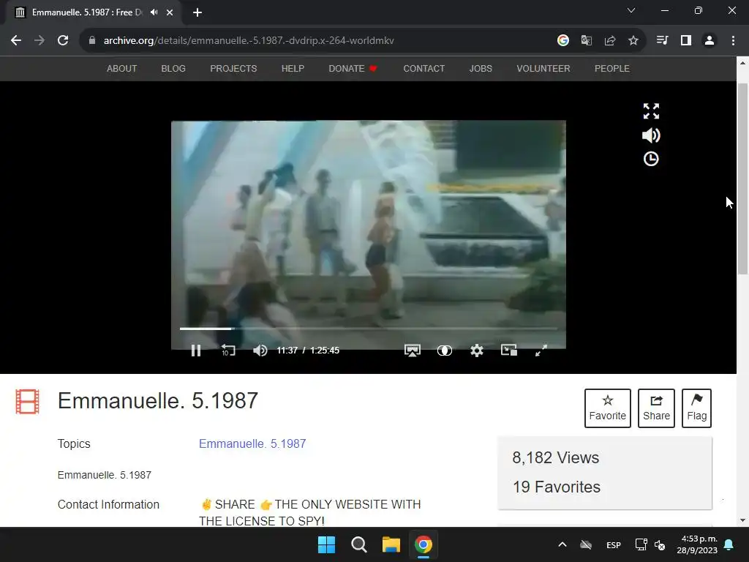Rewind video 10 seconds

pos(228,351)
